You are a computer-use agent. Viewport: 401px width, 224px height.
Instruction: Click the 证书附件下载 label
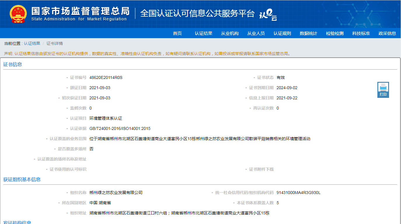tap(261, 170)
